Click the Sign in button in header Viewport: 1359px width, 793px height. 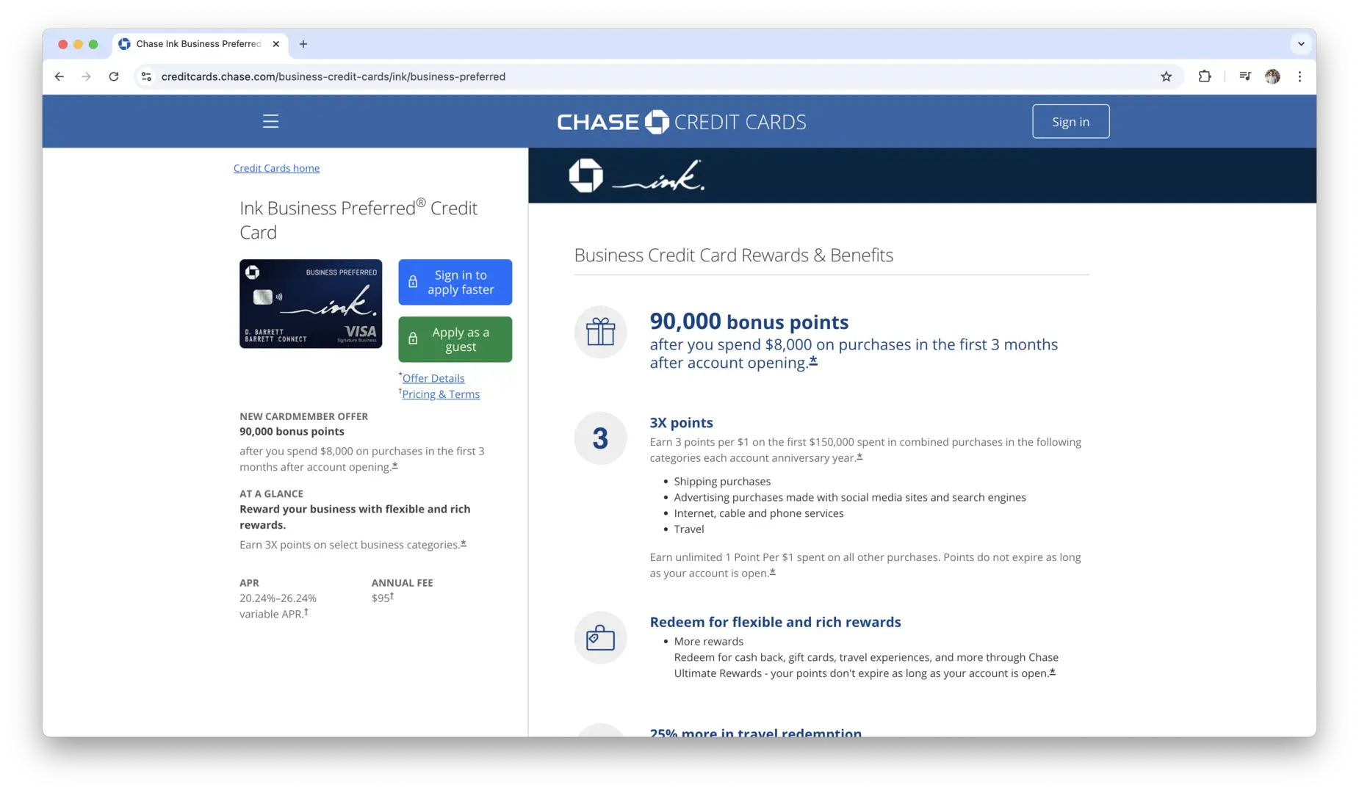[x=1070, y=122]
